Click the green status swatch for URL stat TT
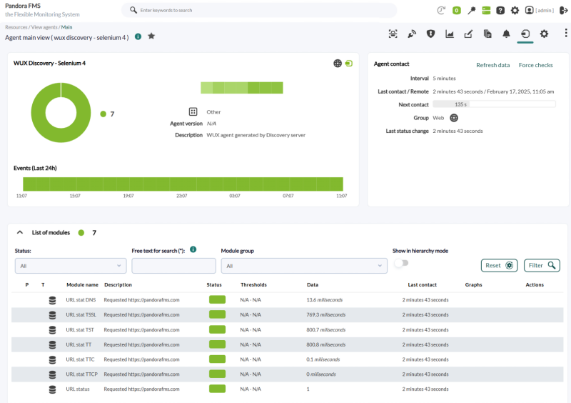The image size is (571, 403). point(217,344)
